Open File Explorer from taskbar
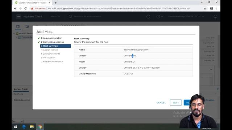Screen dimensions: 232x130 coord(32,127)
